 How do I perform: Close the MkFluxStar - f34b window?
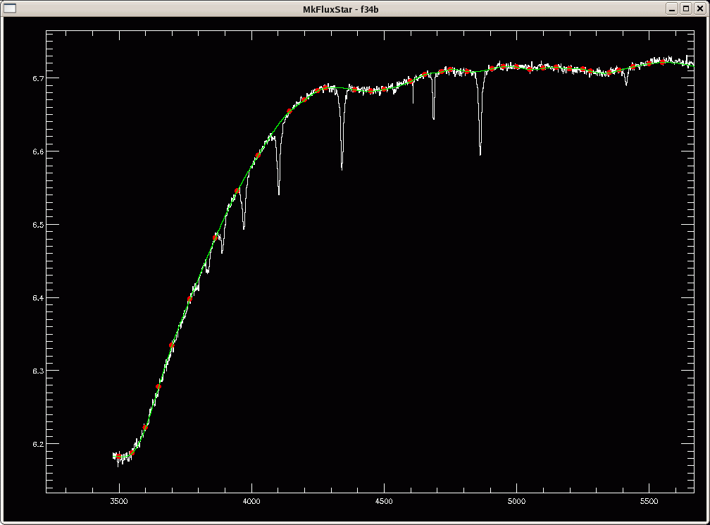(x=699, y=8)
